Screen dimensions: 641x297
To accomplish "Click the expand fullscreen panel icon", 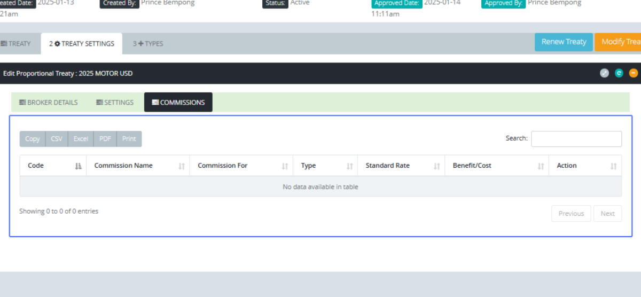I will pyautogui.click(x=604, y=73).
